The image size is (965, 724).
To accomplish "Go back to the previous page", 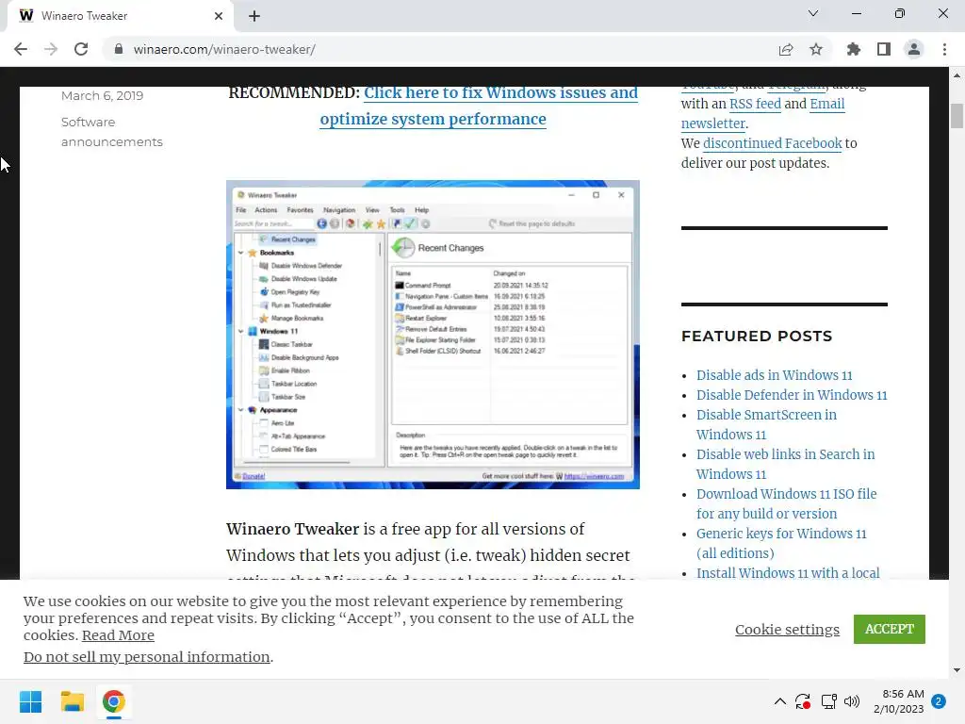I will (x=21, y=49).
